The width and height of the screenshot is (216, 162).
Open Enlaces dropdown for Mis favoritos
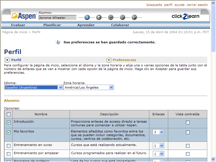pos(158,132)
